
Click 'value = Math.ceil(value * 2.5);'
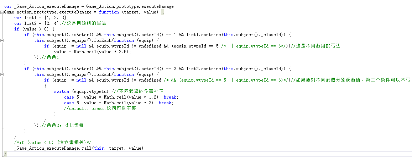(93, 52)
